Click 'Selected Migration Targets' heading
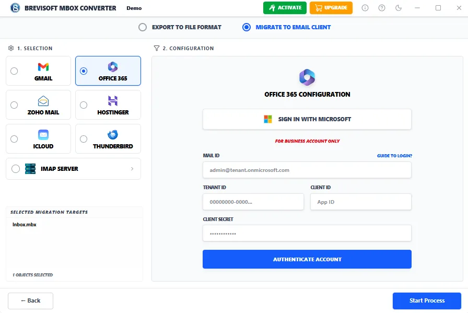This screenshot has height=313, width=468. 49,212
